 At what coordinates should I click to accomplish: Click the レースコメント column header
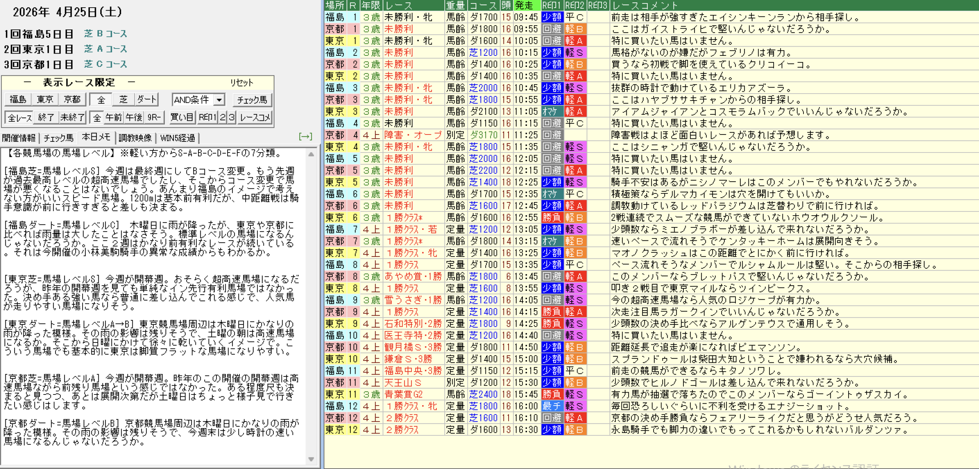pos(645,5)
